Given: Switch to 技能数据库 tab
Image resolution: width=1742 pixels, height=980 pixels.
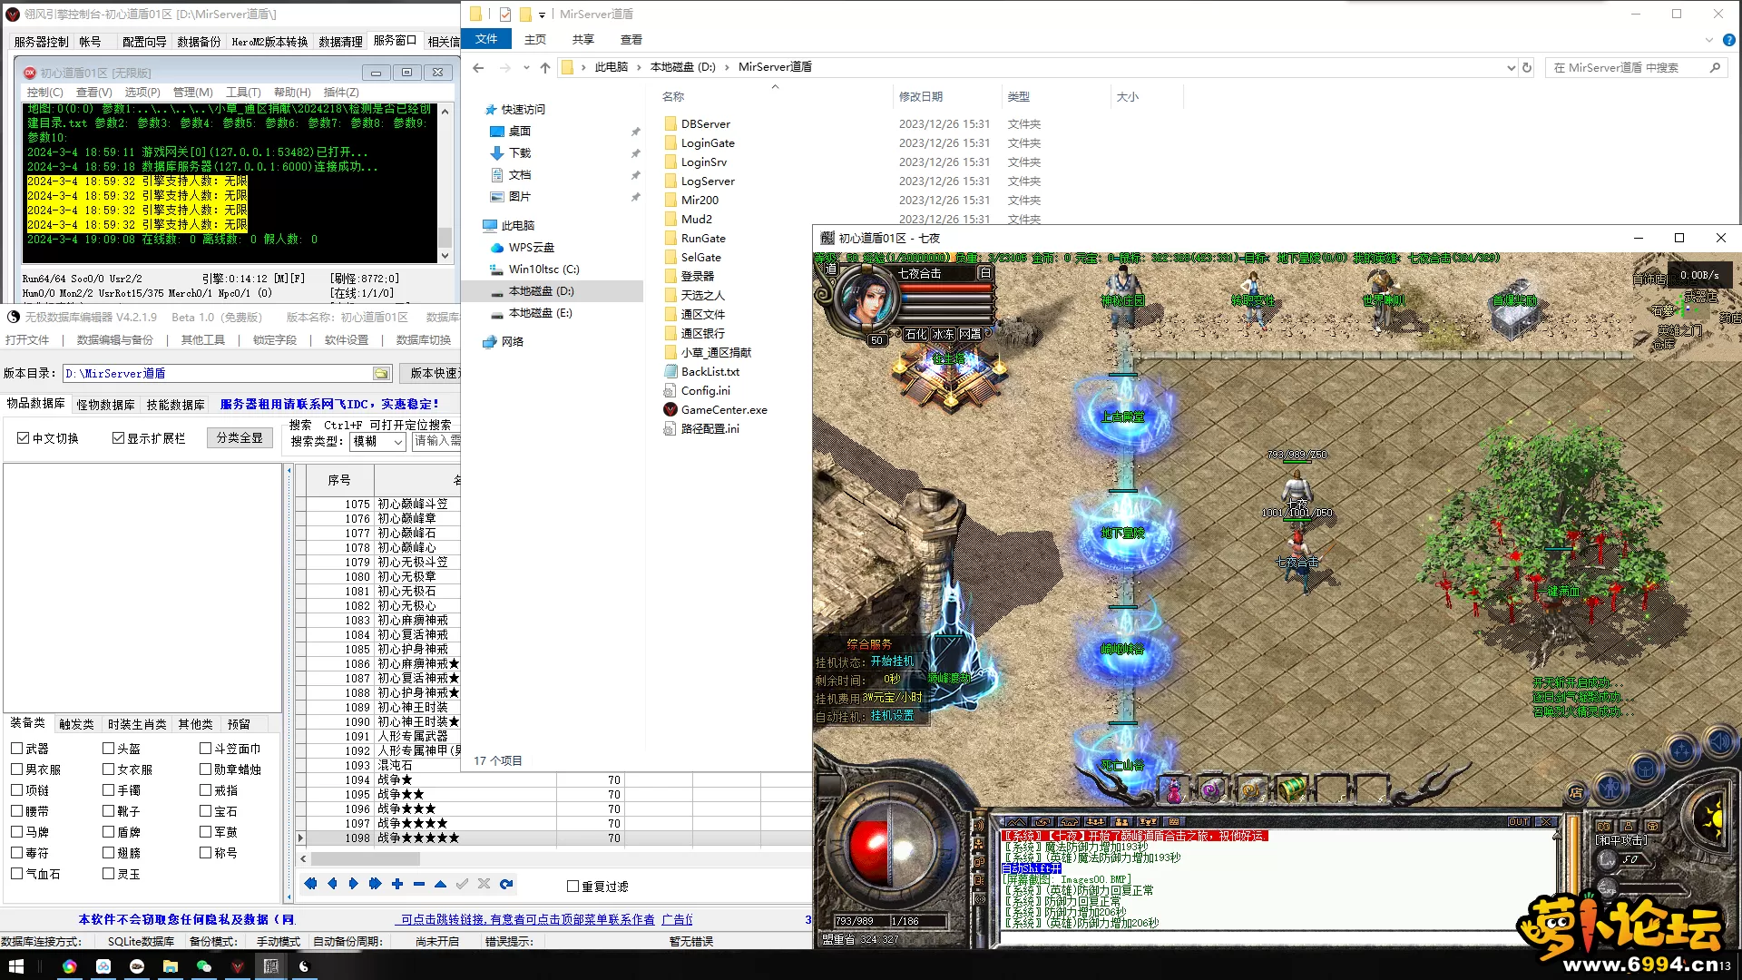Looking at the screenshot, I should 175,405.
